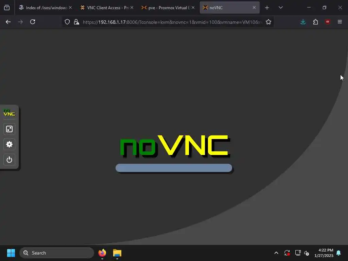Open the extensions puzzle icon
Image resolution: width=348 pixels, height=261 pixels.
point(315,22)
